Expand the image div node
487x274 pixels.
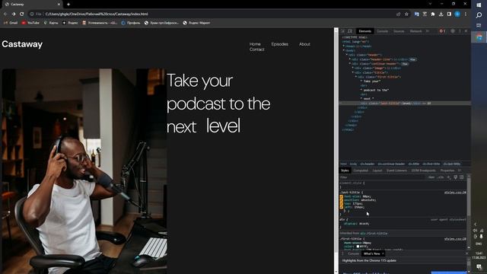coord(353,68)
